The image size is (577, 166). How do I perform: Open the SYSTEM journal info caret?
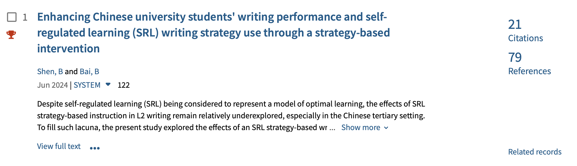(108, 84)
